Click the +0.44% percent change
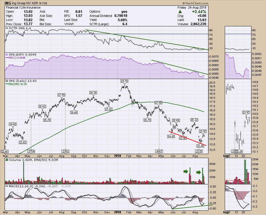 pyautogui.click(x=199, y=12)
